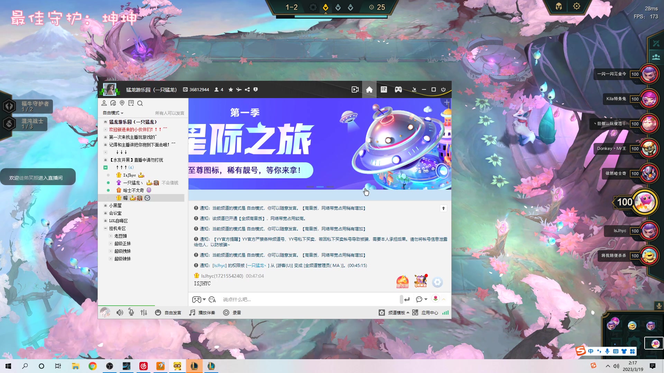Image resolution: width=664 pixels, height=373 pixels.
Task: Mute the microphone icon
Action: point(131,313)
